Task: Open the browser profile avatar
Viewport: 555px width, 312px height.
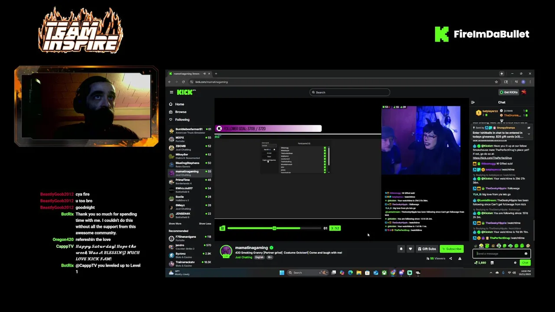Action: click(523, 82)
